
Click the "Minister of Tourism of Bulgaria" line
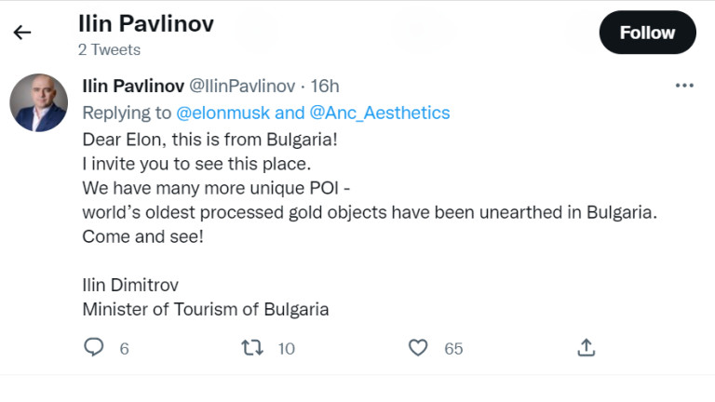(x=206, y=309)
